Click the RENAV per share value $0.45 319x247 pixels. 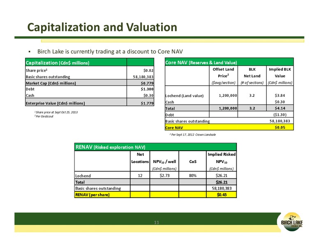tap(222, 195)
